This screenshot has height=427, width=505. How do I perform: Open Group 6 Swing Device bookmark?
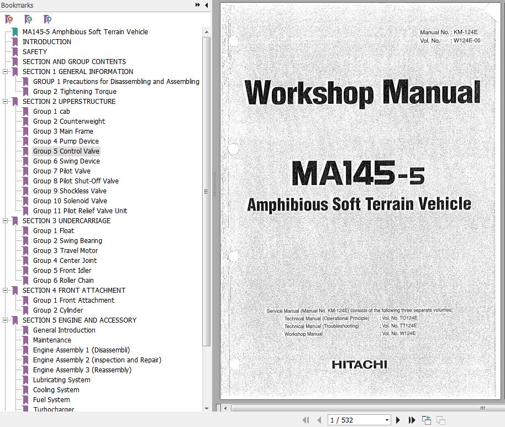(x=66, y=161)
